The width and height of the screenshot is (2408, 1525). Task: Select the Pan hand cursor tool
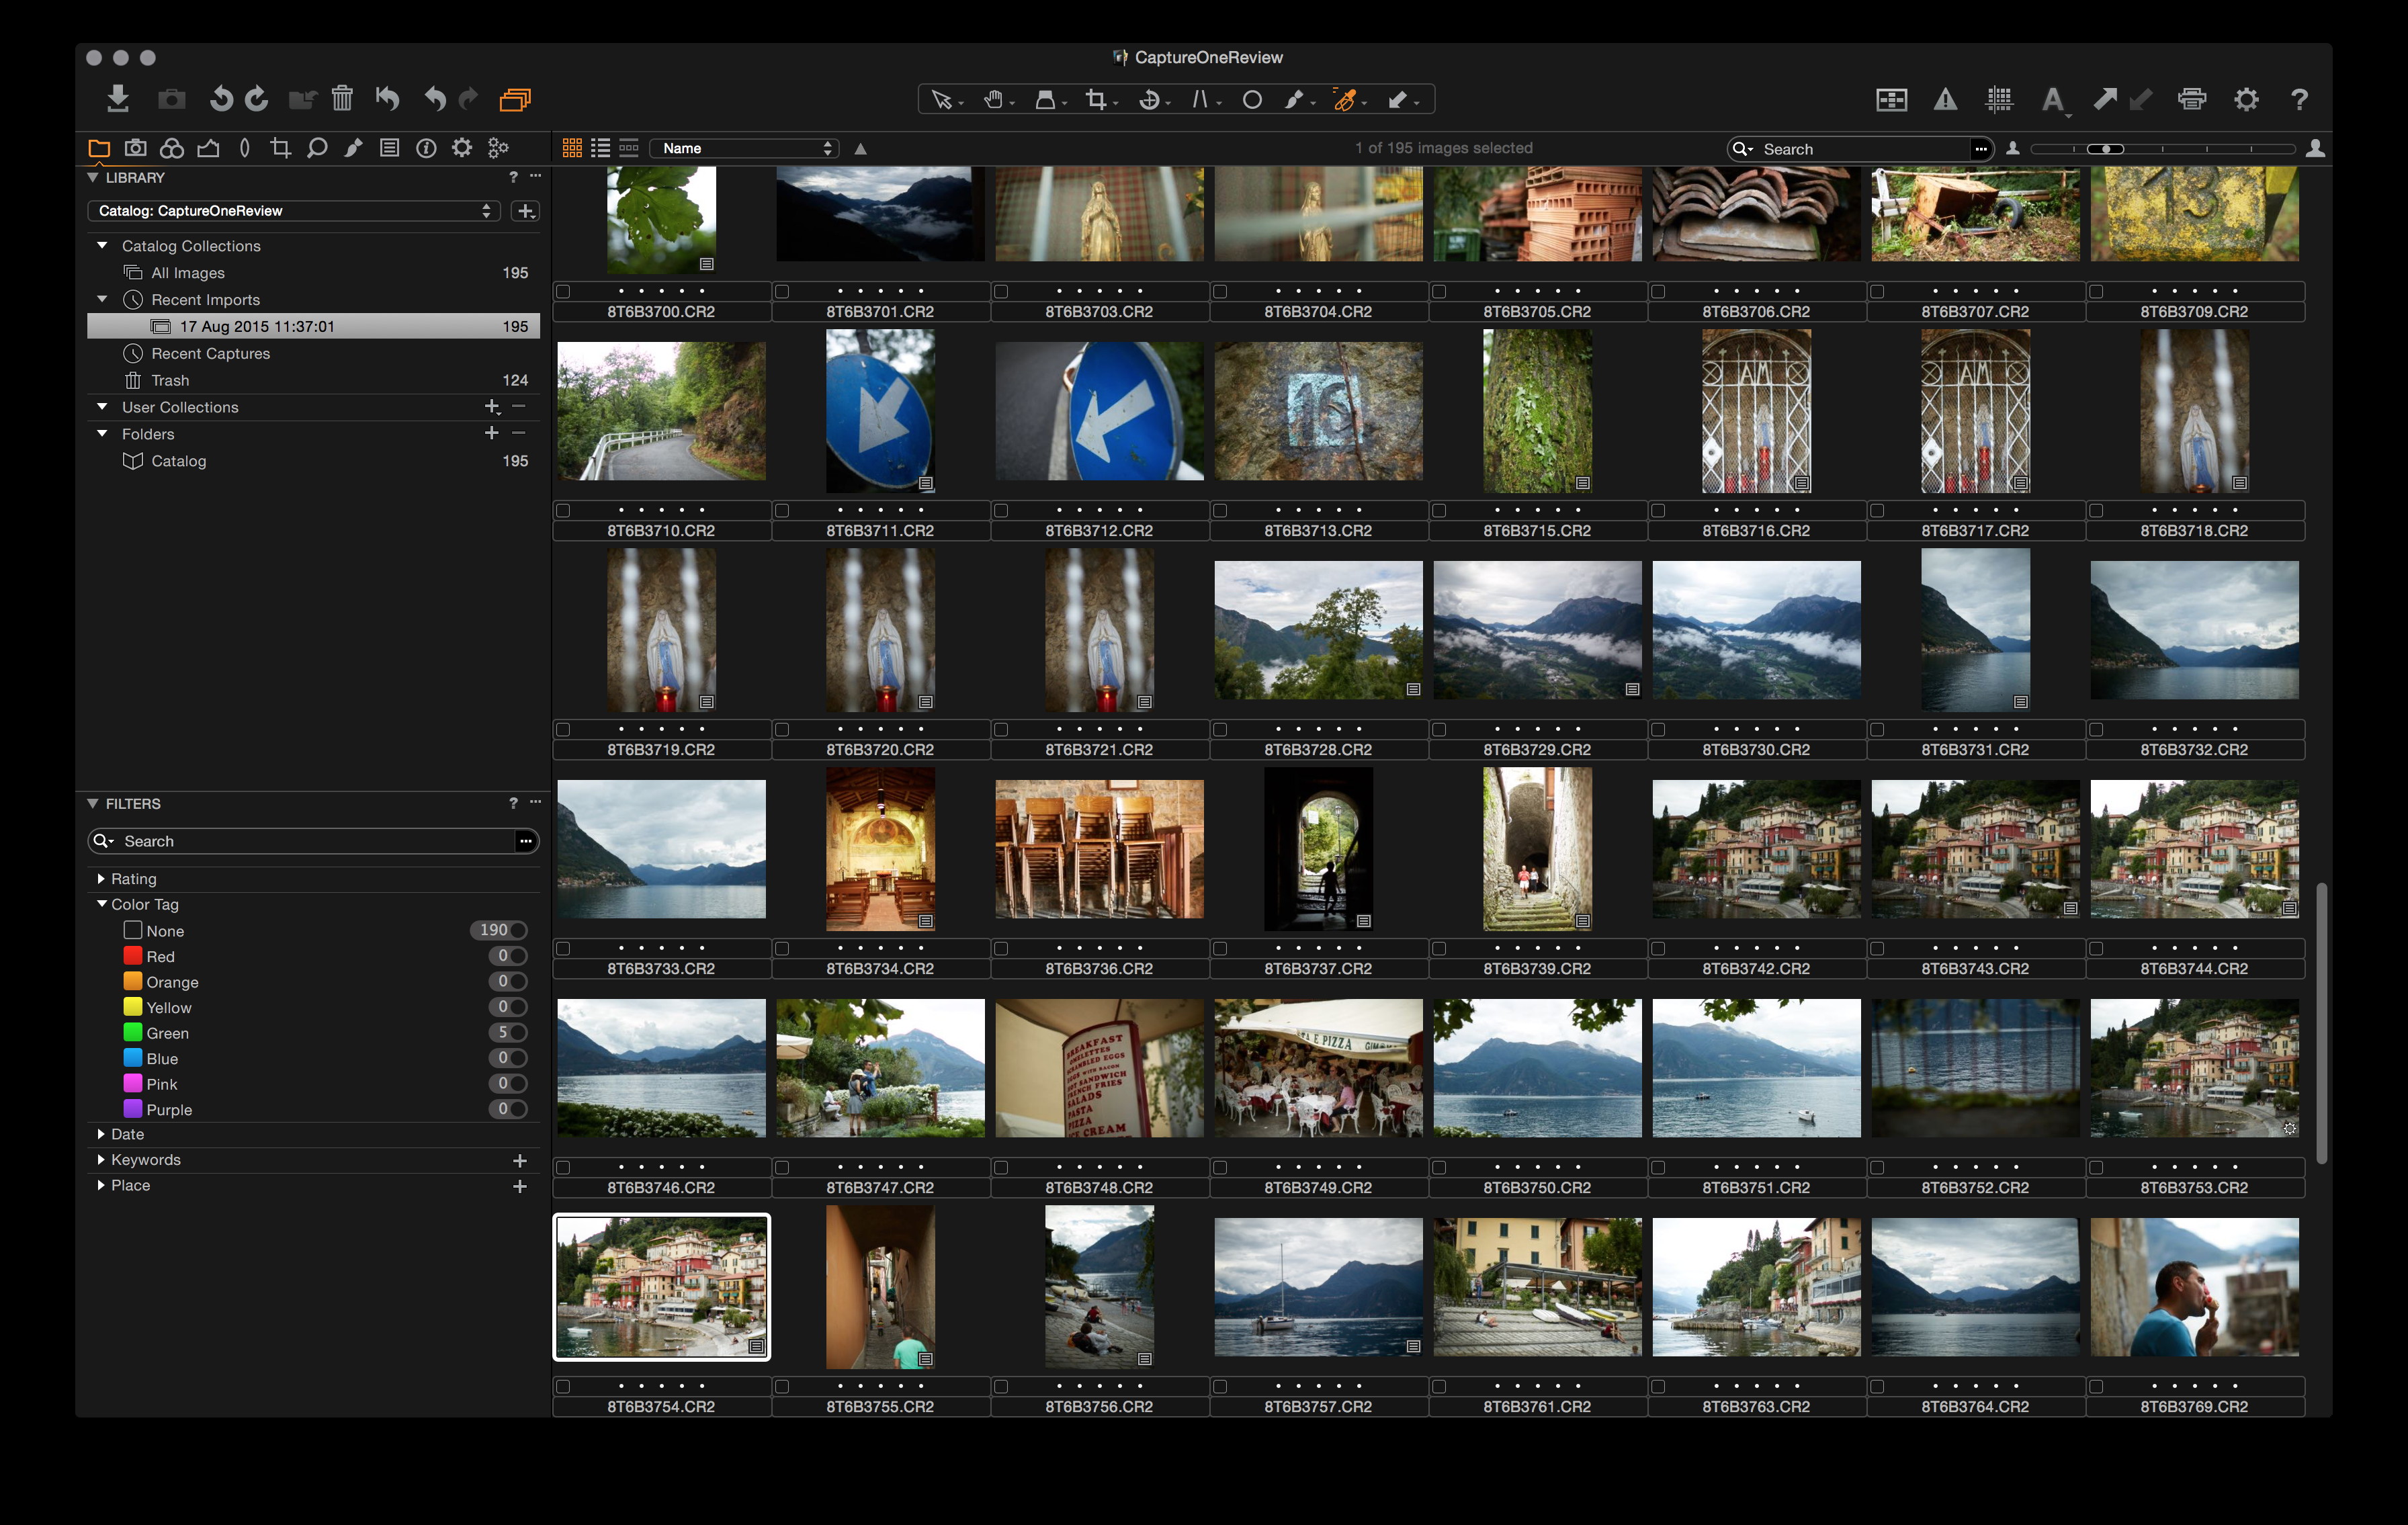[993, 99]
